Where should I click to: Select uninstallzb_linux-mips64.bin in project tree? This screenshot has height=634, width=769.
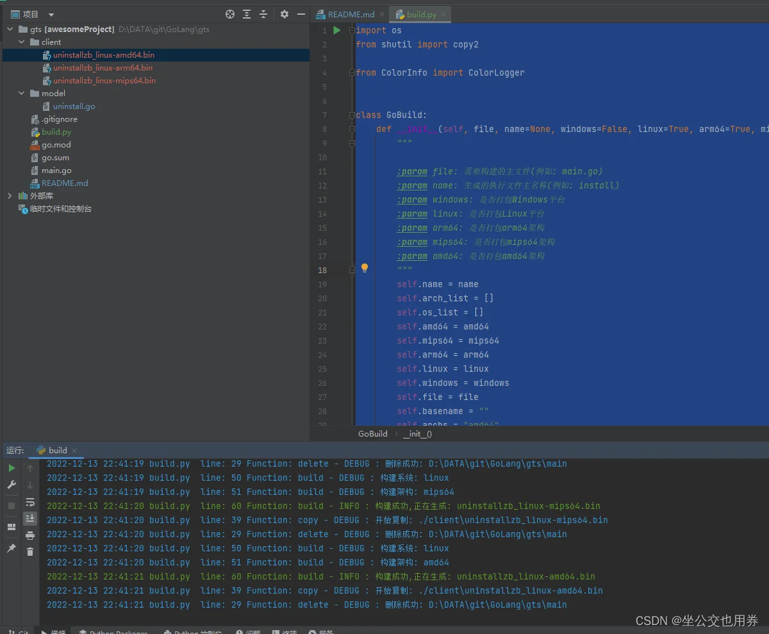point(104,81)
